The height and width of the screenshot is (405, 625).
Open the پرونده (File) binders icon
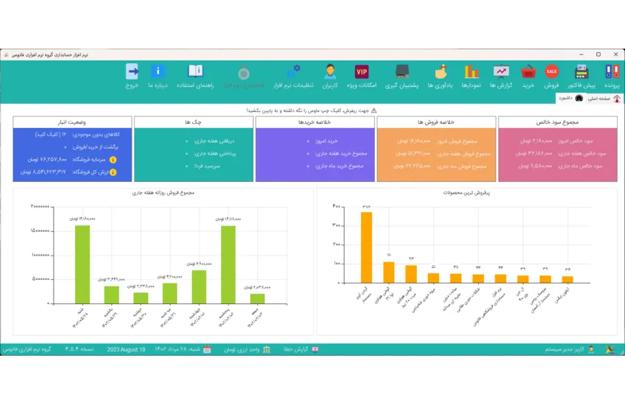(612, 72)
